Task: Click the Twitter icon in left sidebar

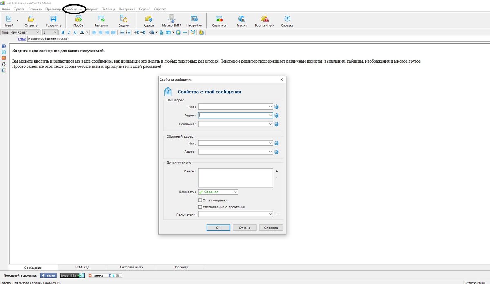Action: (4, 52)
